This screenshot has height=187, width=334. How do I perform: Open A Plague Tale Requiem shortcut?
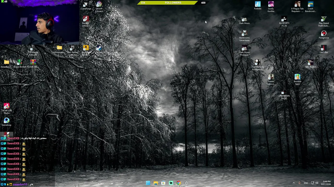click(297, 7)
